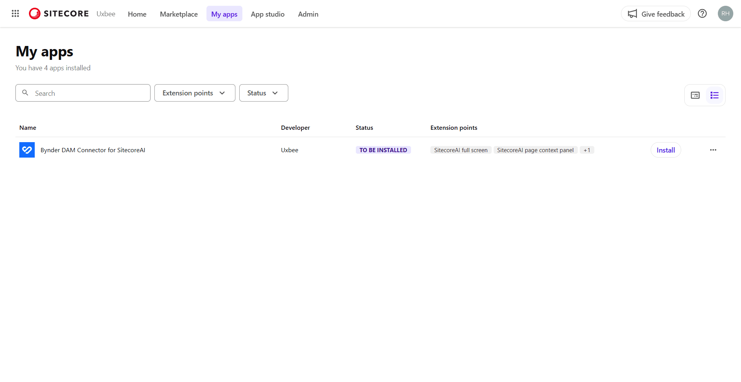This screenshot has width=741, height=382.
Task: Select the list view layout icon
Action: tap(714, 95)
